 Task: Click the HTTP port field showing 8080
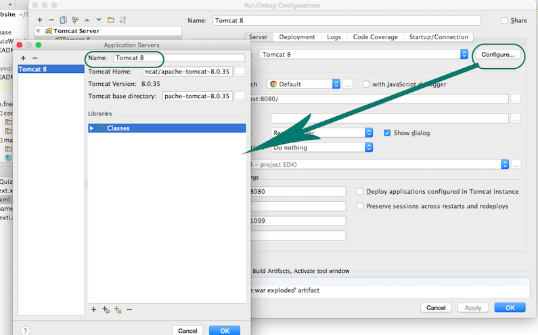coord(298,192)
